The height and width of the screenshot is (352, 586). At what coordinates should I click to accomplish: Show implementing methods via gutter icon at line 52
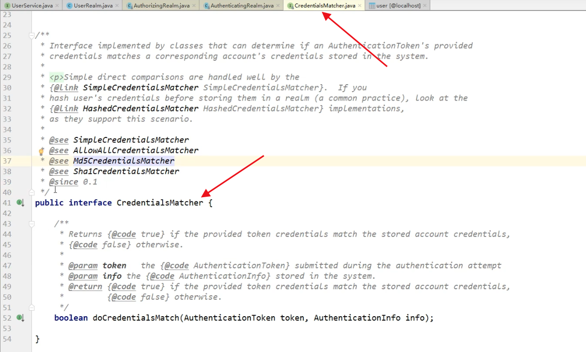click(x=20, y=318)
